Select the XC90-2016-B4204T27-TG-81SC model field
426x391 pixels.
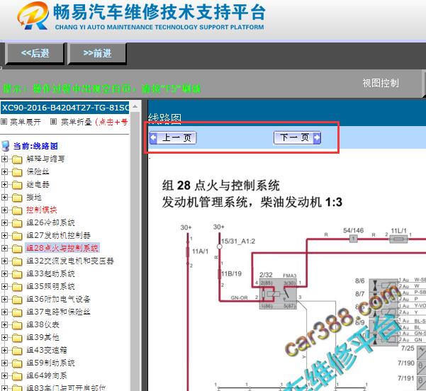(x=65, y=108)
